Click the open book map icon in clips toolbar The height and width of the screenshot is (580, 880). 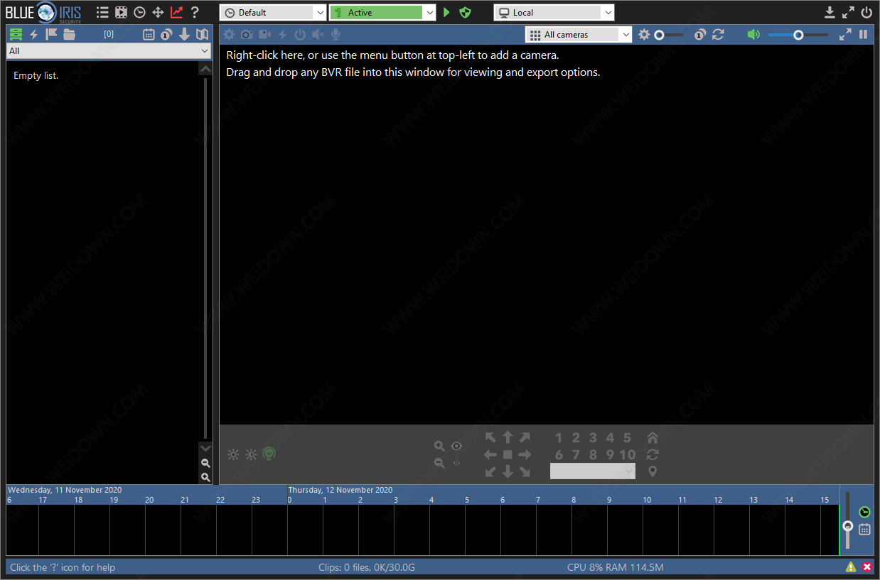point(202,34)
